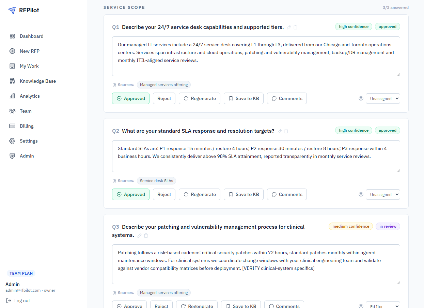Click the Settings gear icon

tap(12, 141)
